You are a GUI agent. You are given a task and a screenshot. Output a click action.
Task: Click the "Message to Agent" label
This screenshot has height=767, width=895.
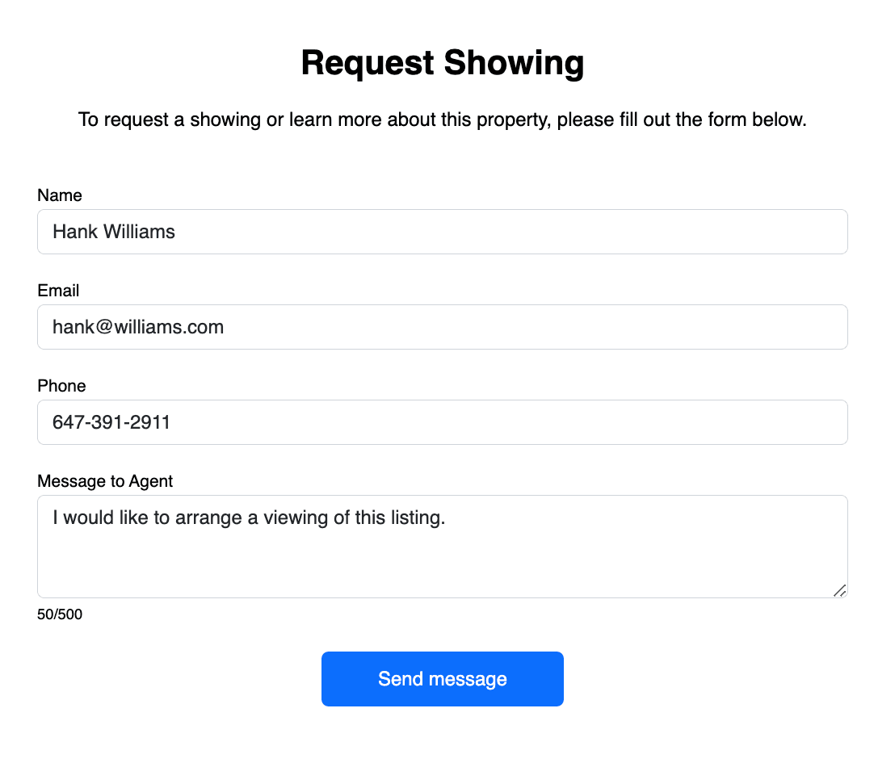105,481
